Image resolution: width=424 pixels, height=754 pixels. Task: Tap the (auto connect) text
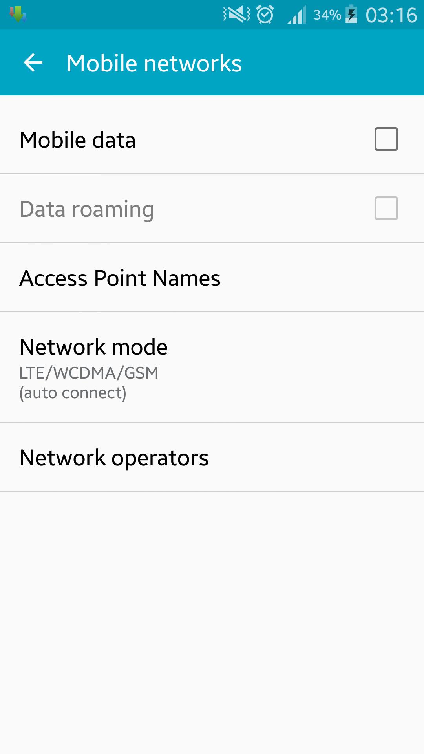(x=73, y=393)
